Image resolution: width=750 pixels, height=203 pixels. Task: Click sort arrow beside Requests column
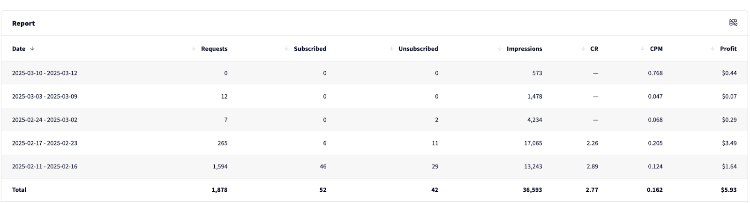pos(194,49)
